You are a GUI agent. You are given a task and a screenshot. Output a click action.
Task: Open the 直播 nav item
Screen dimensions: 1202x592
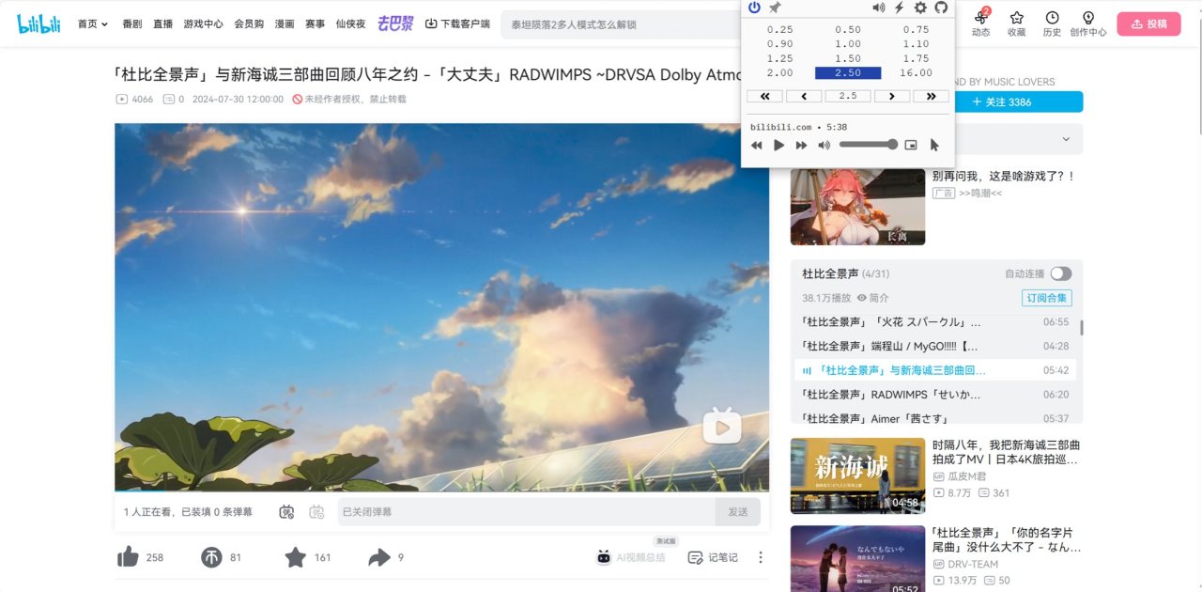(162, 23)
